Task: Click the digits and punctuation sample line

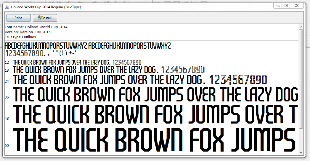Action: (x=41, y=53)
